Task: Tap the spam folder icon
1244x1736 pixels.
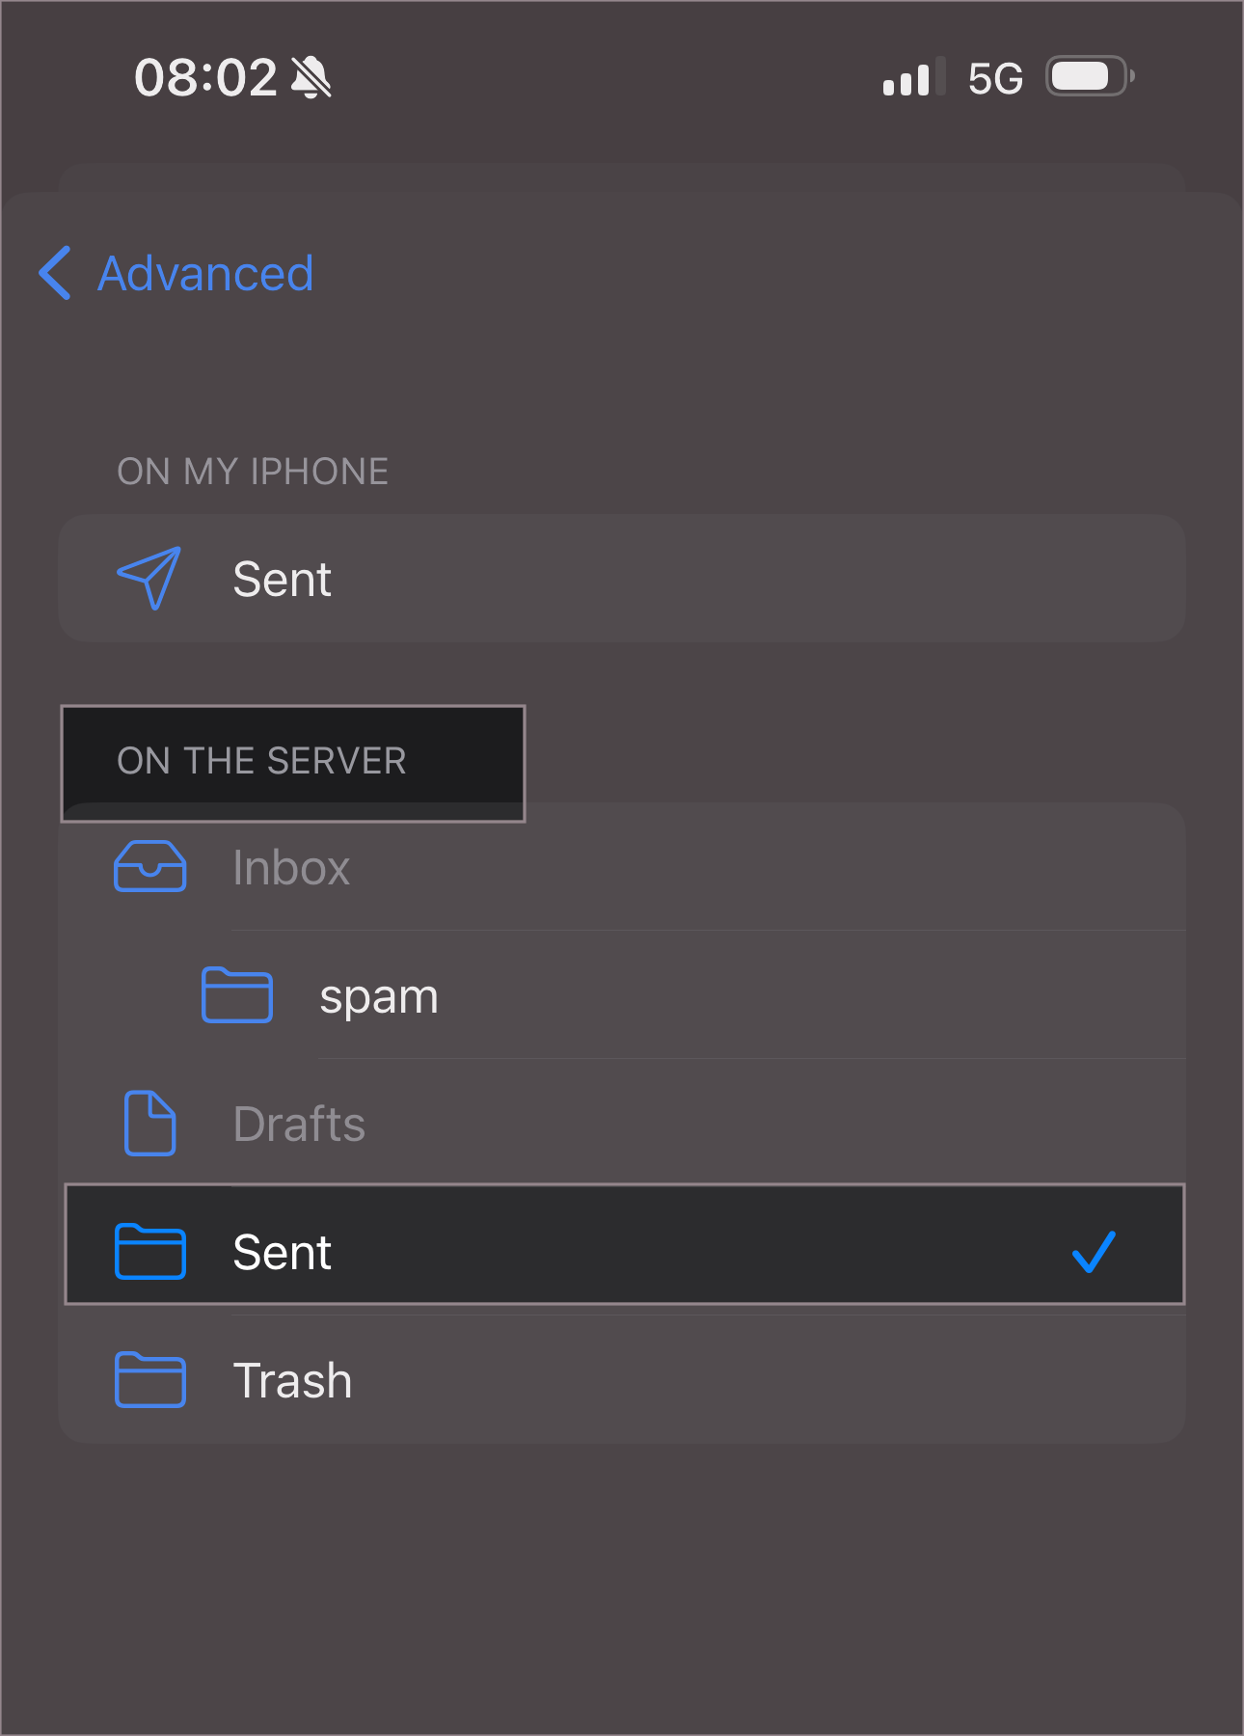Action: tap(237, 995)
